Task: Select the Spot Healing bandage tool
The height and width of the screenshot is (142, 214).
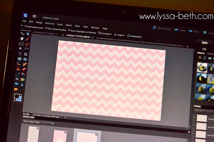Action: coord(24,64)
